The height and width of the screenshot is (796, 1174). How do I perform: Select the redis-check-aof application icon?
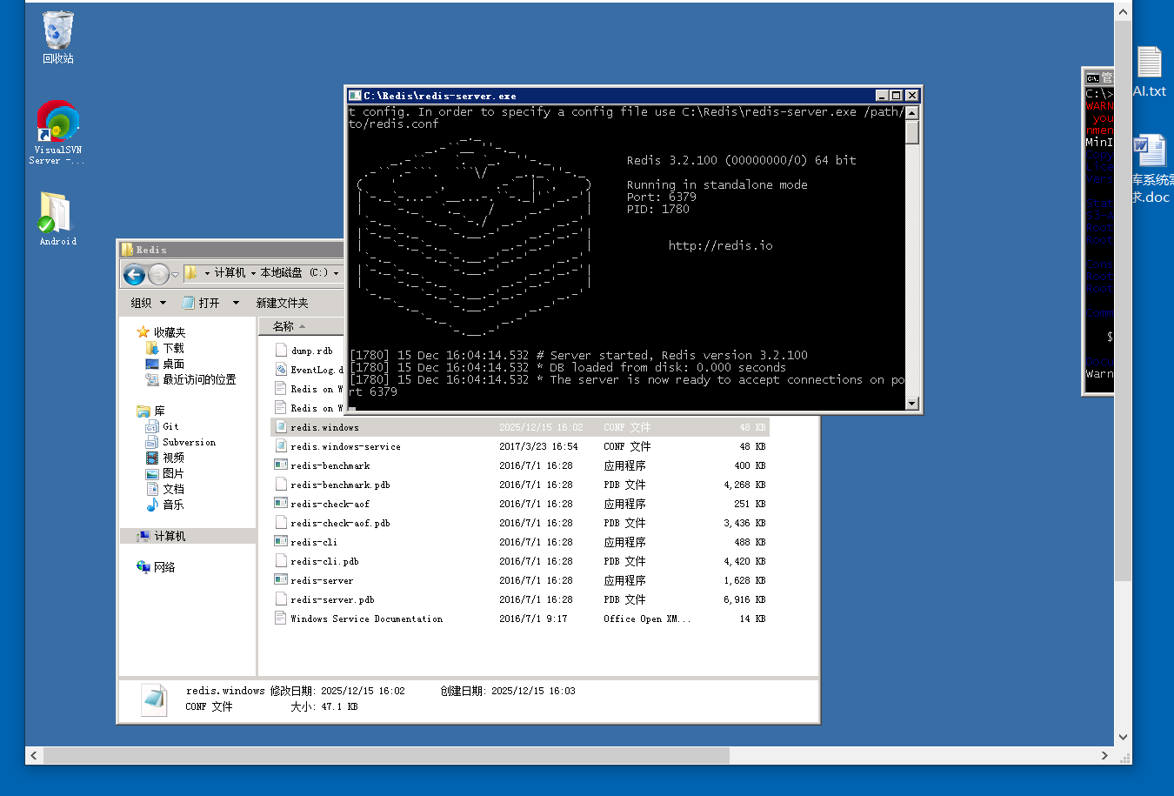pos(281,504)
